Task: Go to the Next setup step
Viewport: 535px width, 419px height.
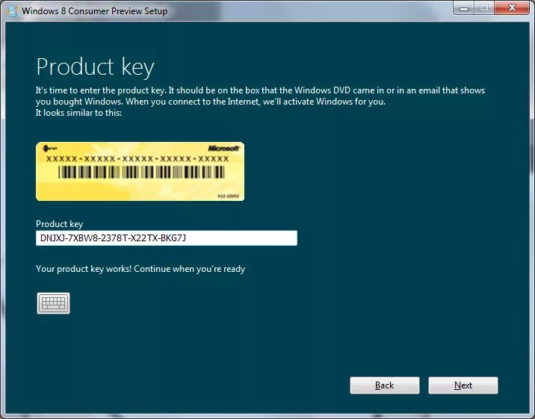Action: [463, 385]
